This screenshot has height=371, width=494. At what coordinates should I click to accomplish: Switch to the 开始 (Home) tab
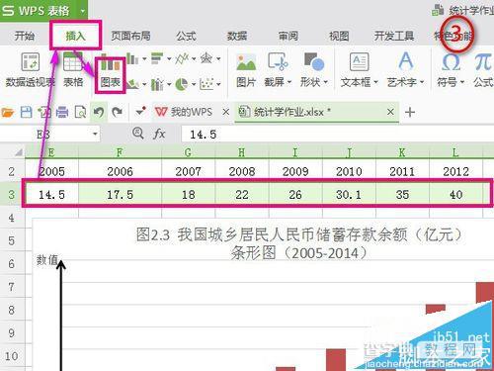[x=24, y=36]
